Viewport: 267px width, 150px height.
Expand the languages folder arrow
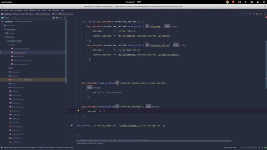click(8, 72)
